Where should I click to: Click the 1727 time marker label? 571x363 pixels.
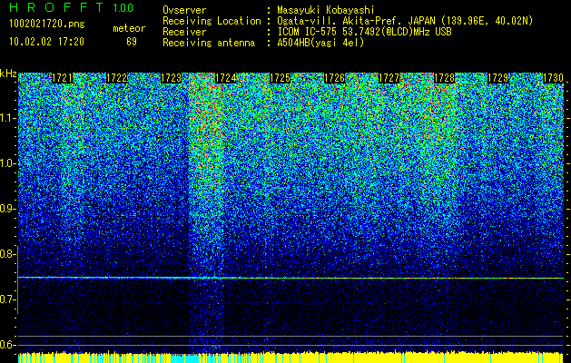click(x=389, y=78)
